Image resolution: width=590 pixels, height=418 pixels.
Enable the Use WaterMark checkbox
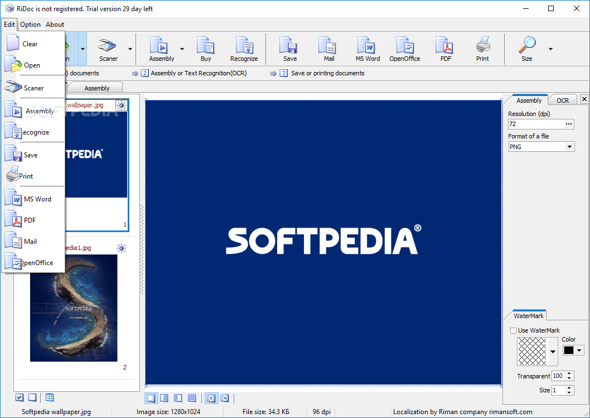click(x=513, y=330)
